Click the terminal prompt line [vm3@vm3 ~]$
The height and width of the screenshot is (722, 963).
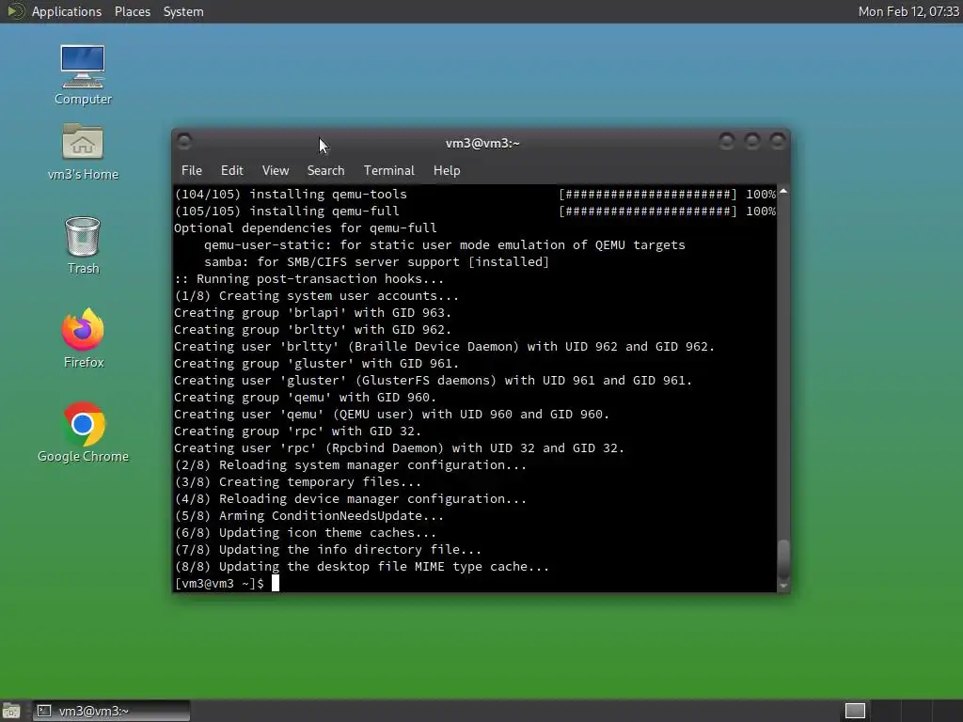point(219,583)
